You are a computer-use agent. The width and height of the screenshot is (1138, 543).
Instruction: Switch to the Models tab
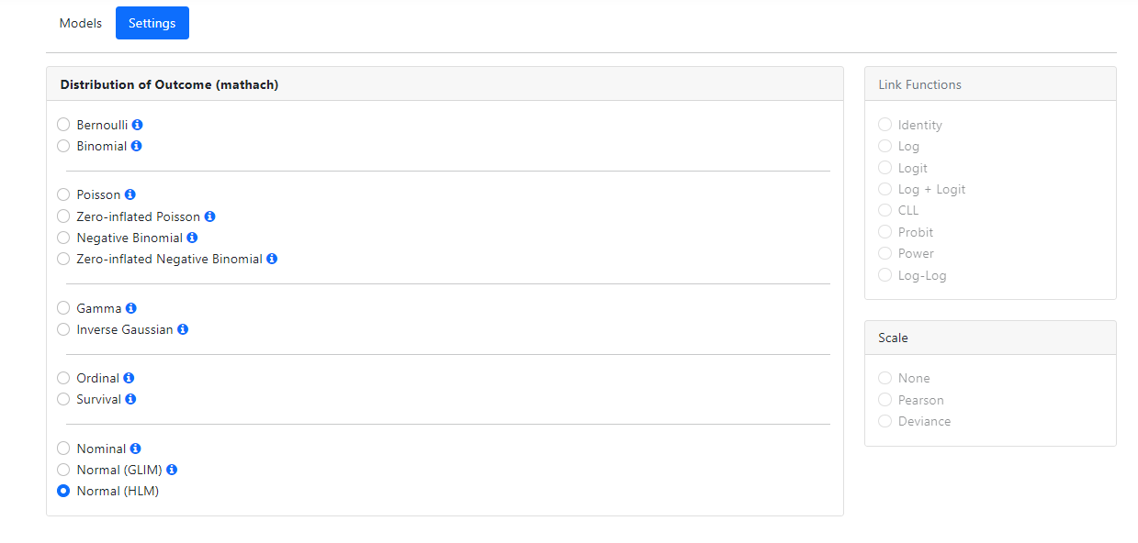81,23
